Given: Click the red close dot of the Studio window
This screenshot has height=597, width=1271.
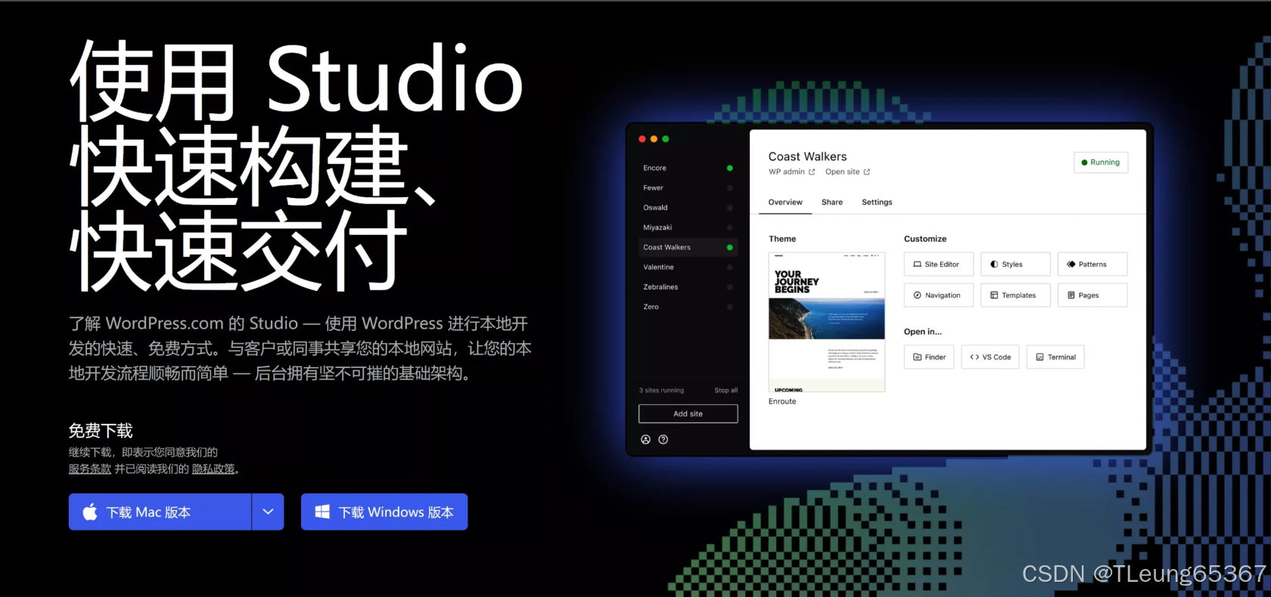Looking at the screenshot, I should [x=642, y=139].
